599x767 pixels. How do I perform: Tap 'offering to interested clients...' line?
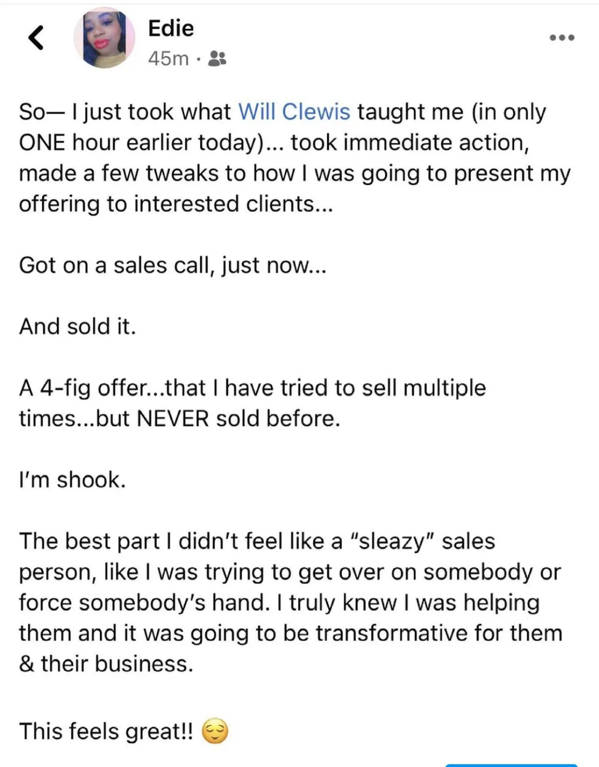[x=176, y=205]
